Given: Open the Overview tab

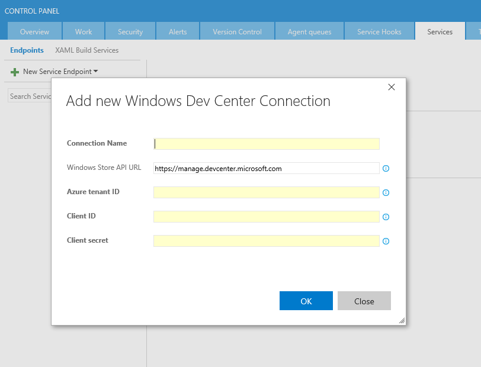Looking at the screenshot, I should click(x=34, y=32).
